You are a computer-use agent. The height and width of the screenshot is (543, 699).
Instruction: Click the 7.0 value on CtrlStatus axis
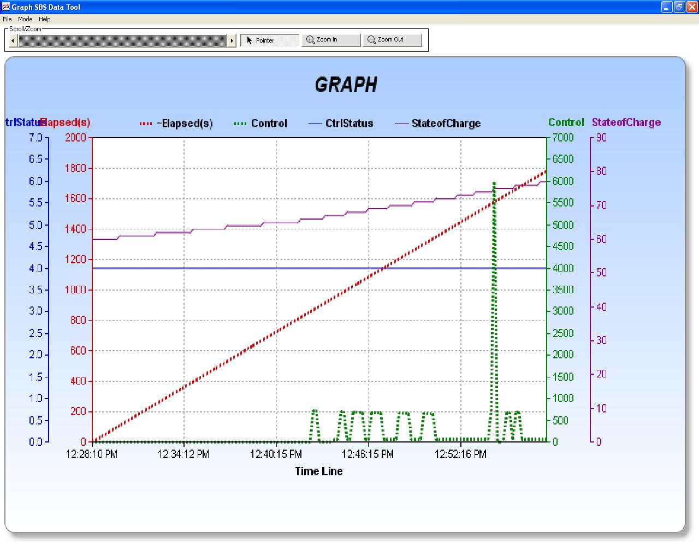point(35,138)
